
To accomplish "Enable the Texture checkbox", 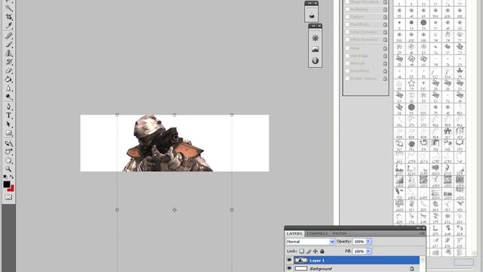I will click(x=347, y=17).
